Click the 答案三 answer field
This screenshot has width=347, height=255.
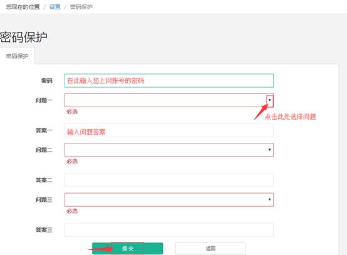pyautogui.click(x=169, y=230)
